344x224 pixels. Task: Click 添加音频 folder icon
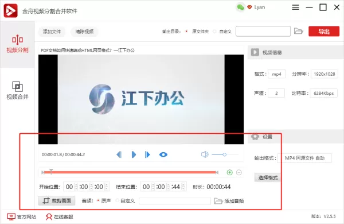218,200
